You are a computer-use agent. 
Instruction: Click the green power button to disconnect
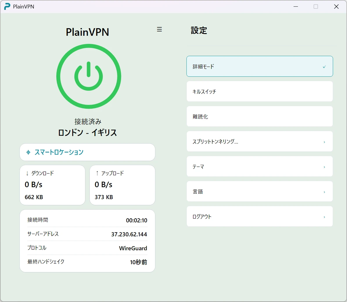click(x=89, y=76)
